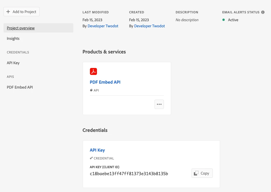Click the Last Modified date Feb 15, 2023
The height and width of the screenshot is (192, 271).
pos(92,20)
